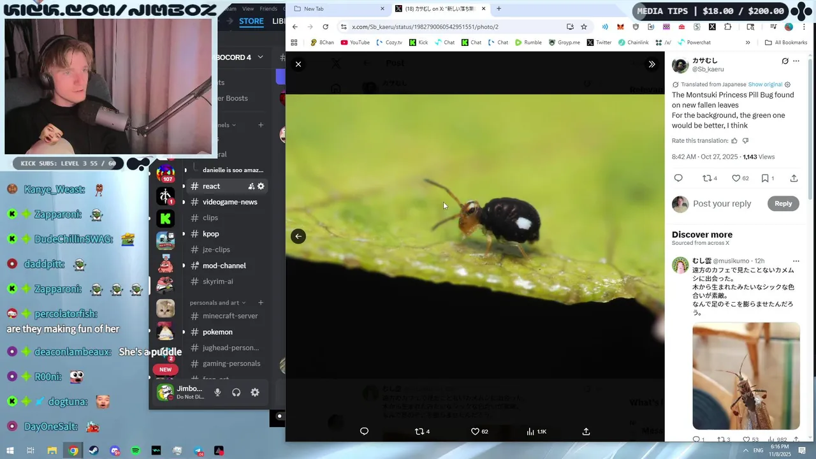Open Discord user settings gear

coord(255,393)
